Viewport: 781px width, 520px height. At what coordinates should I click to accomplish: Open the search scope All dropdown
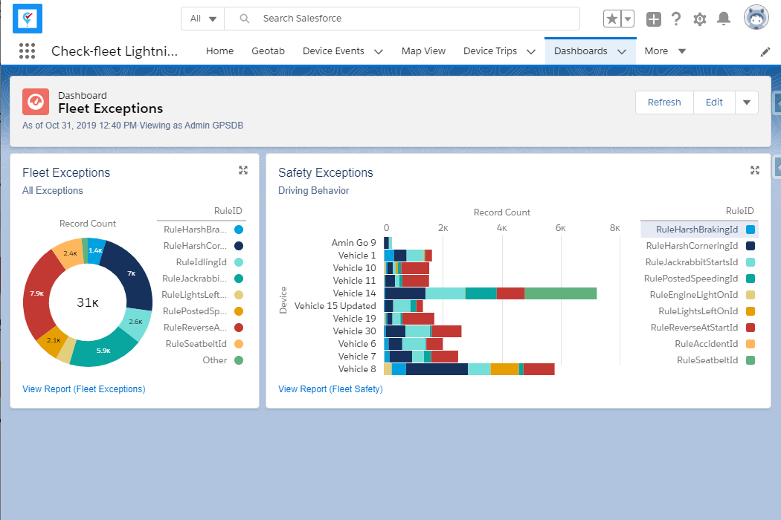point(203,19)
